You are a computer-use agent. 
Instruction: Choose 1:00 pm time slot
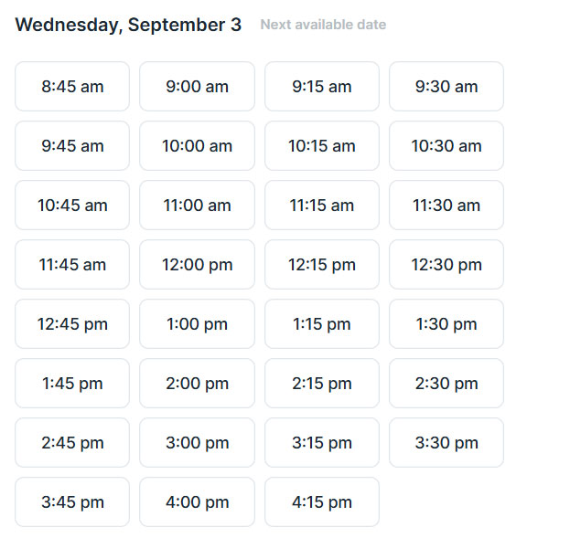[x=197, y=324]
